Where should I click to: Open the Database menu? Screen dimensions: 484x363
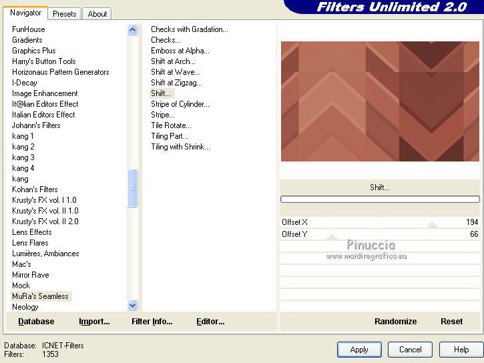pyautogui.click(x=36, y=322)
